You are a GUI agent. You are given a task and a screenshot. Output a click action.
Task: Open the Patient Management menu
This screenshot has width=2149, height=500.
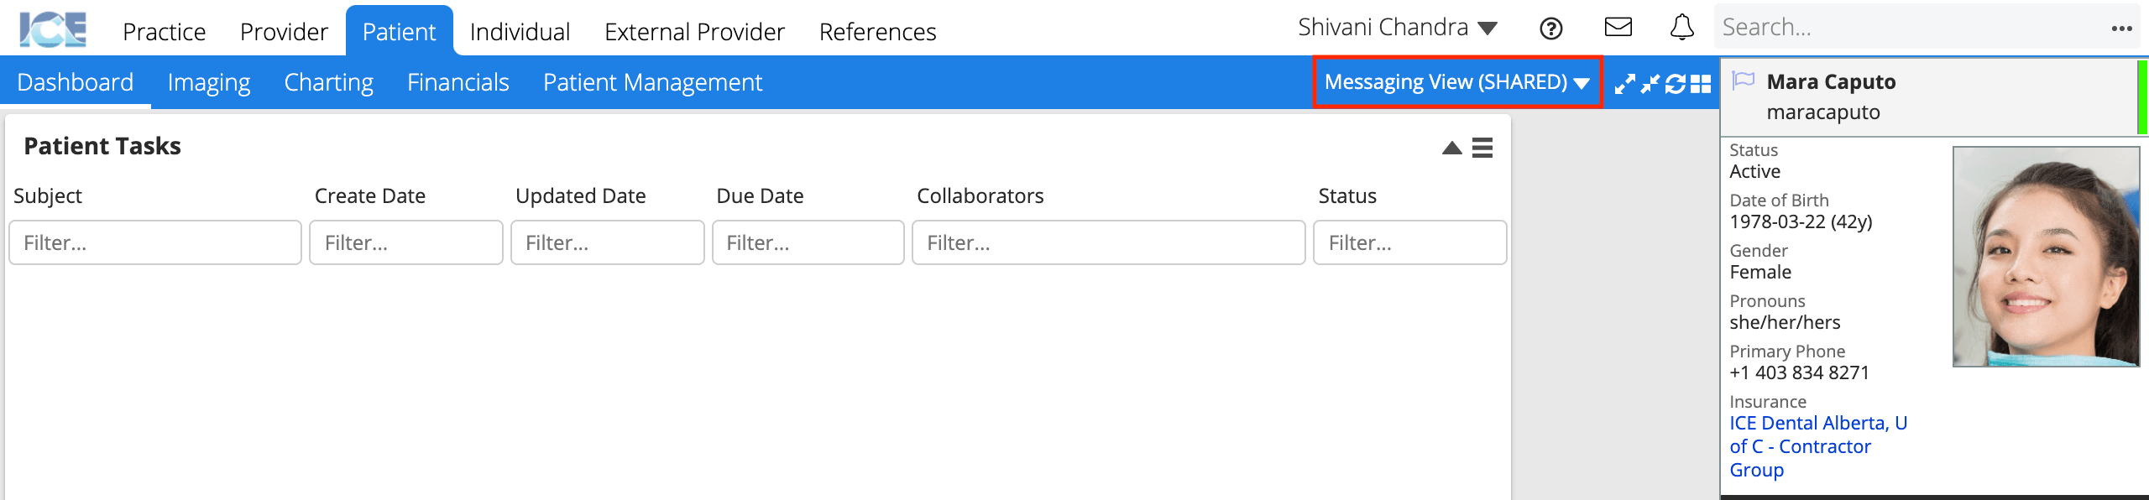click(x=652, y=82)
